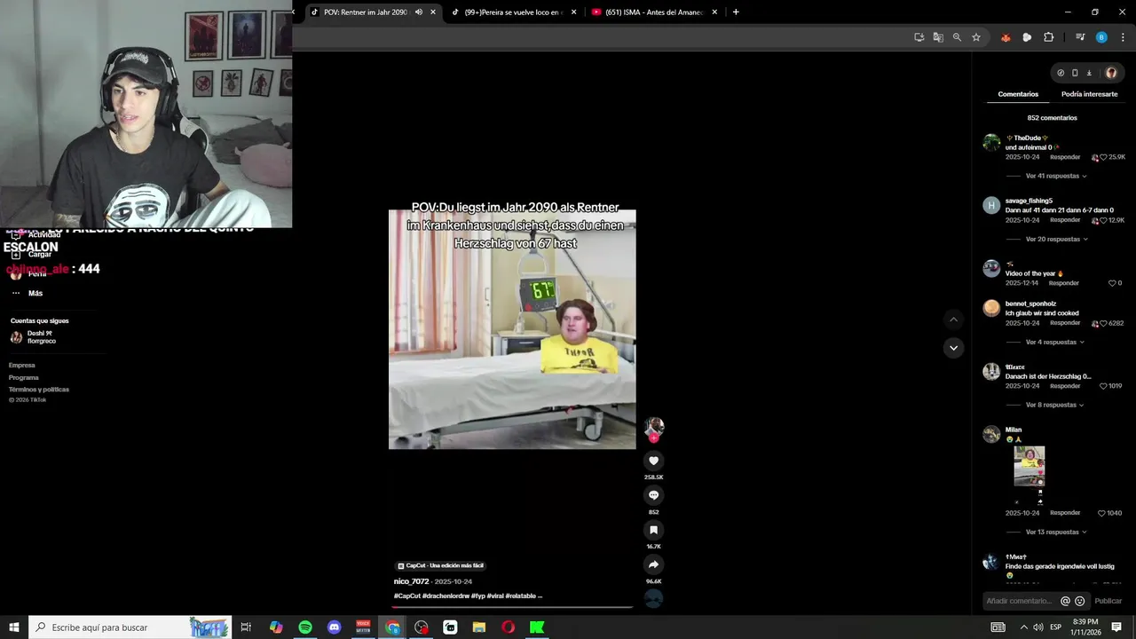Viewport: 1136px width, 639px height.
Task: Select the Comentarios tab
Action: 1018,94
